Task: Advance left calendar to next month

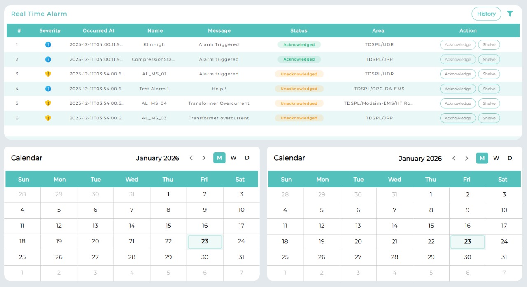Action: tap(204, 158)
